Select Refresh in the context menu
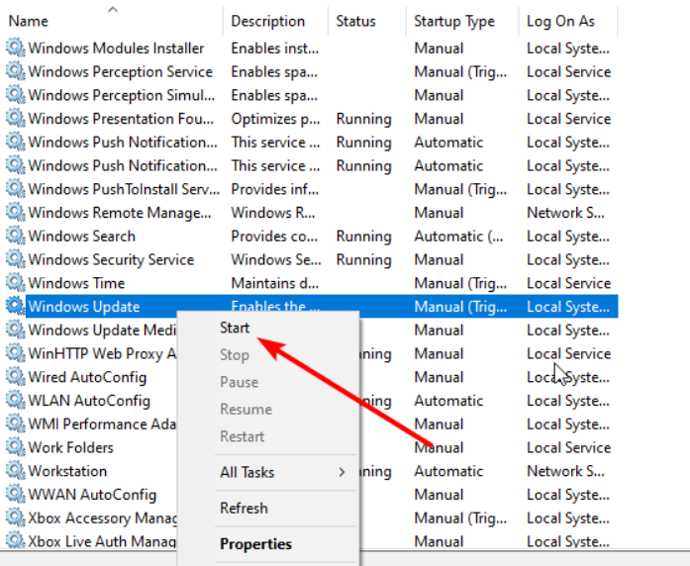690x566 pixels. pyautogui.click(x=244, y=508)
